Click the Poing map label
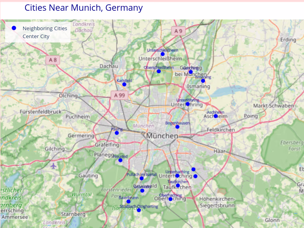The width and height of the screenshot is (304, 228). 251,116
